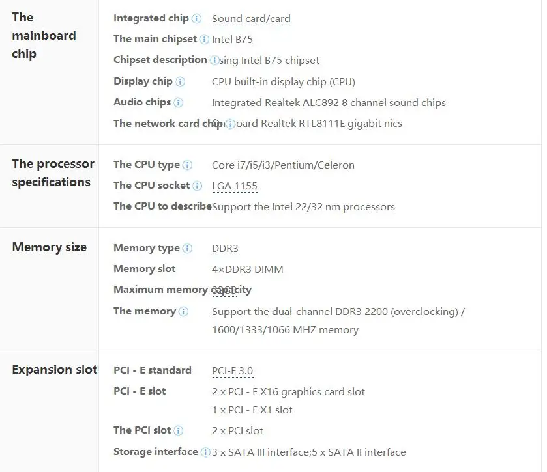This screenshot has height=472, width=547.
Task: Click info icon beside CPU type
Action: coord(188,165)
